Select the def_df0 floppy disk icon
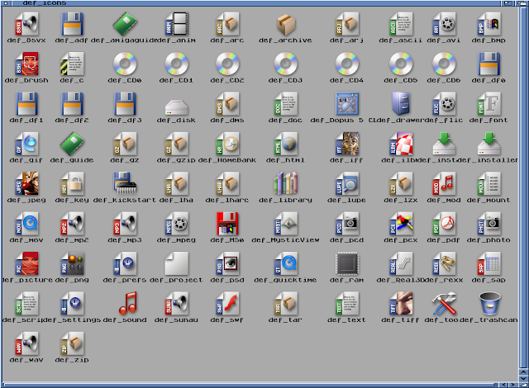Screen dimensions: 529x388 (x=490, y=63)
